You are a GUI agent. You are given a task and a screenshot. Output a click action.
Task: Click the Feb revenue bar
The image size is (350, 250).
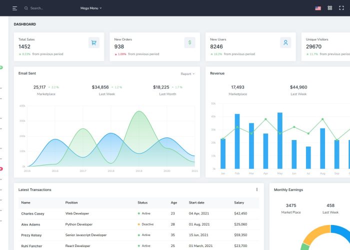coord(237,141)
